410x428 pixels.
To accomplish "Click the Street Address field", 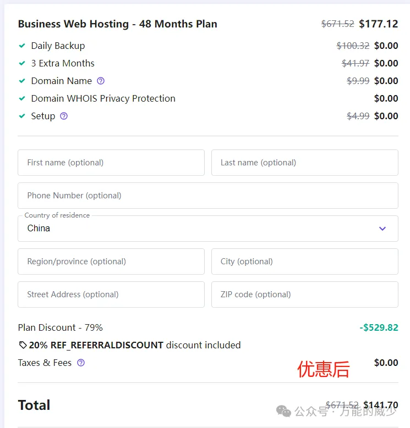I will tap(111, 294).
